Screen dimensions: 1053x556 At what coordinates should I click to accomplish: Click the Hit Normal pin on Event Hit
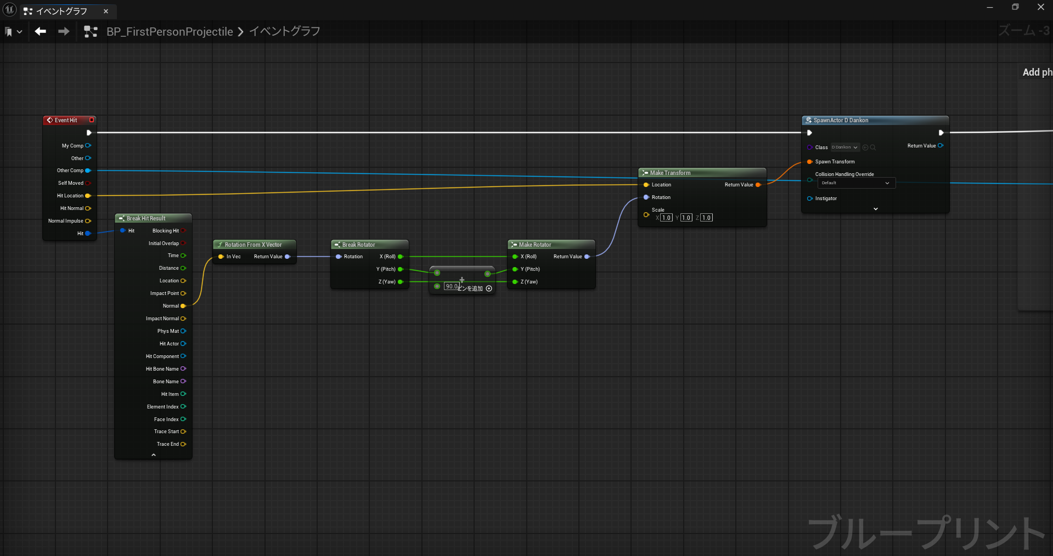88,208
